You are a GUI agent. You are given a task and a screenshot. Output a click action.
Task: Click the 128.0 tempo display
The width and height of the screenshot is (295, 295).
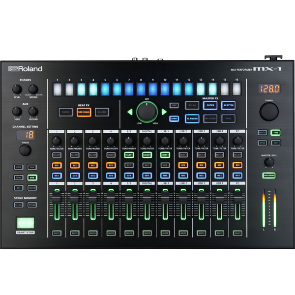click(269, 88)
